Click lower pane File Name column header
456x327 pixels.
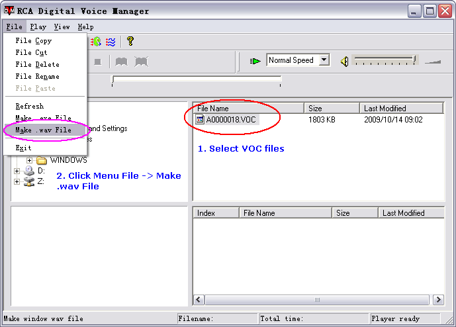click(286, 213)
